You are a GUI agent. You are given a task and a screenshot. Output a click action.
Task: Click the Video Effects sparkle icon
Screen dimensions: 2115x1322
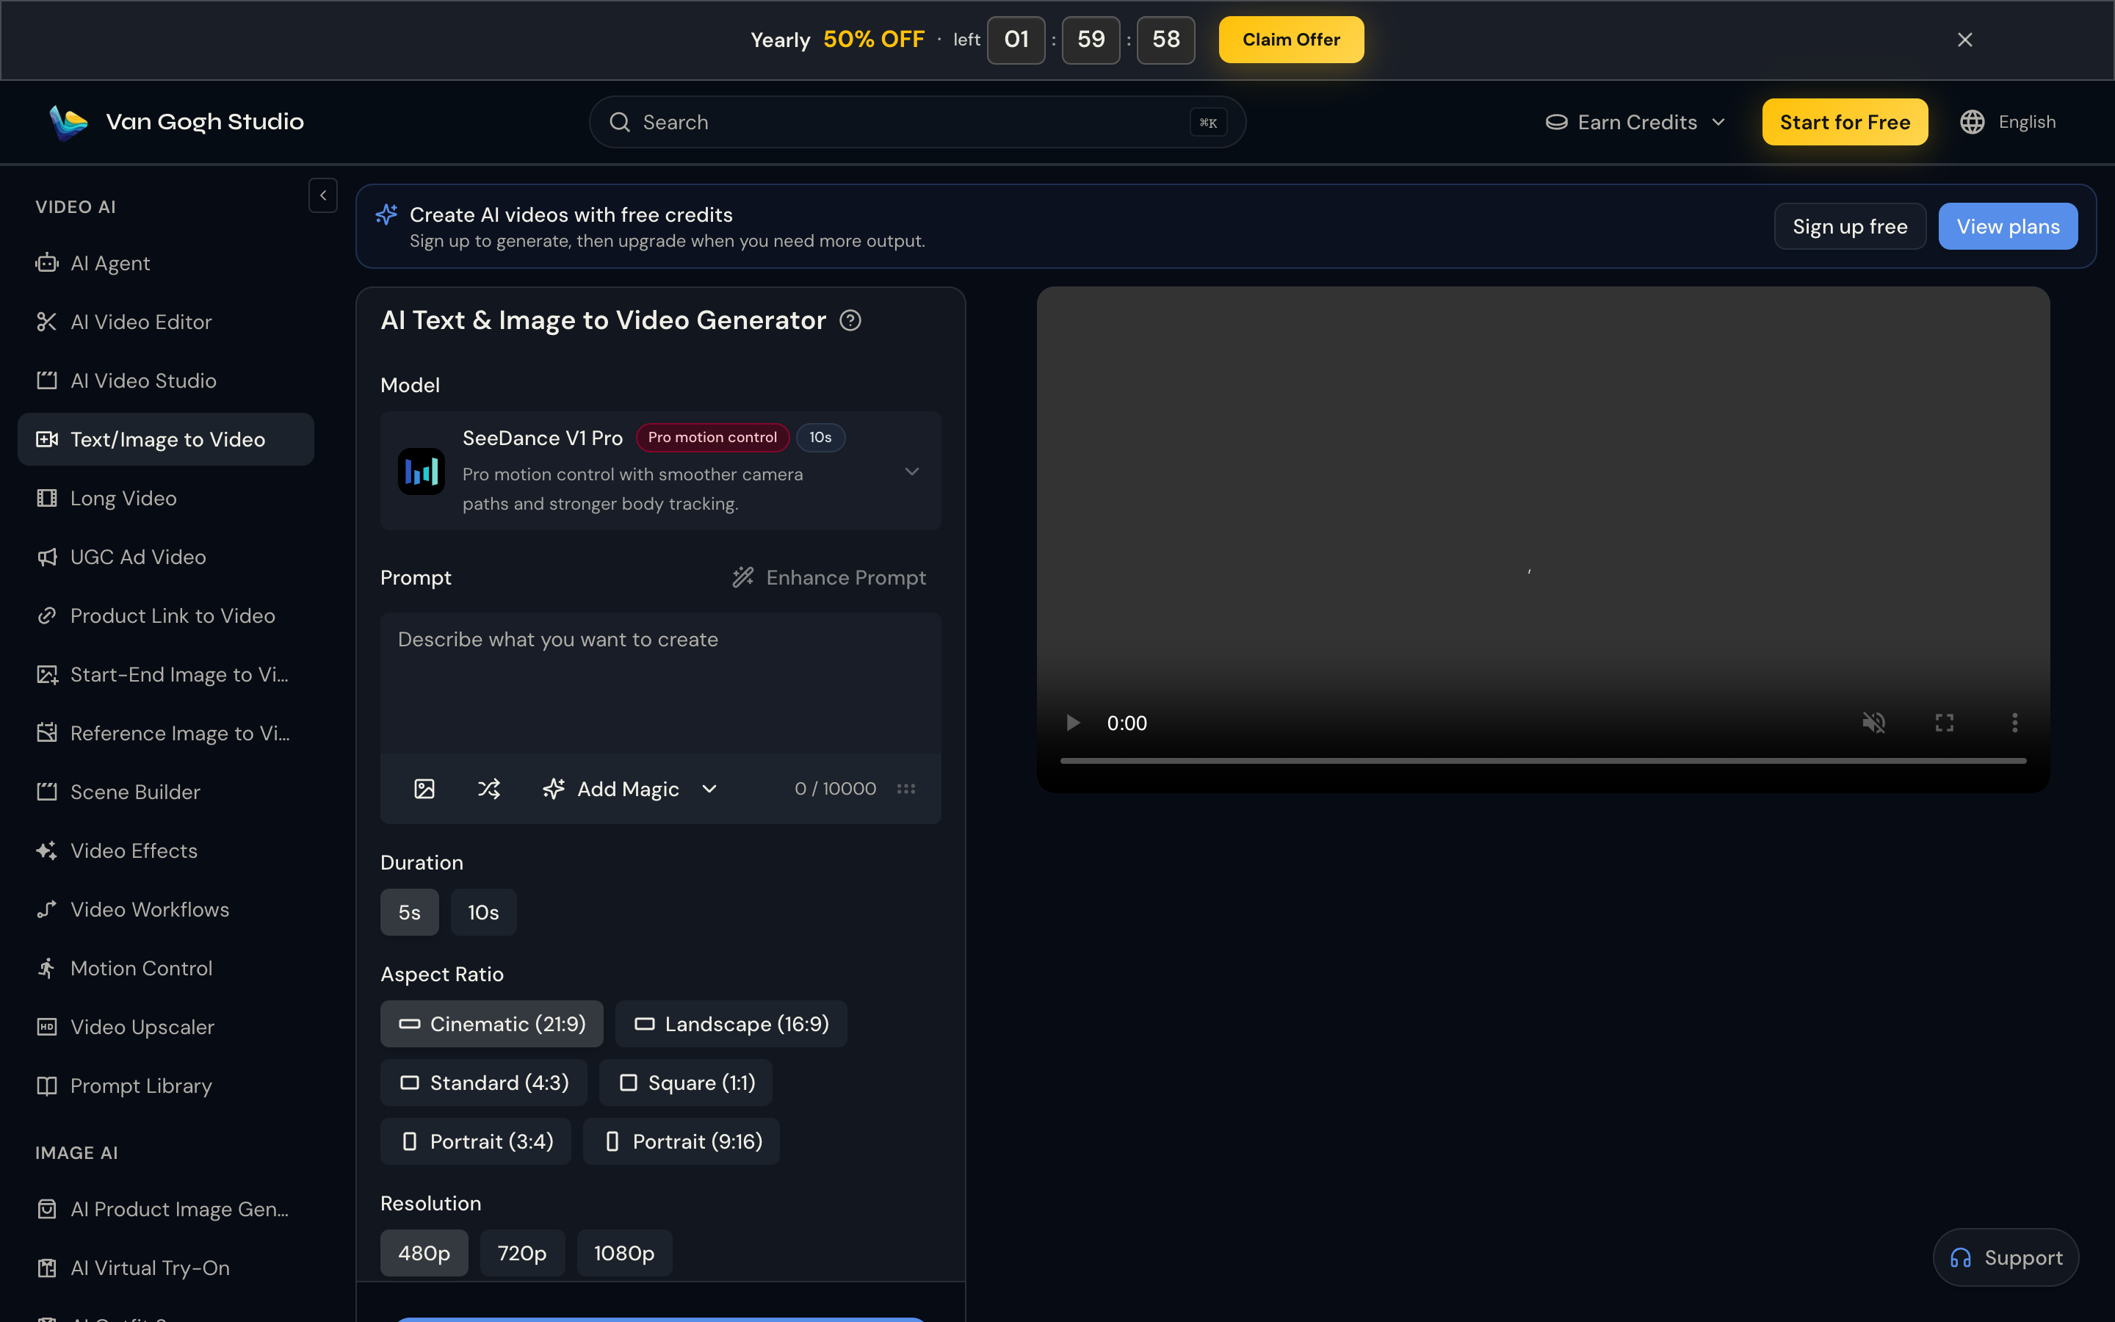(46, 850)
